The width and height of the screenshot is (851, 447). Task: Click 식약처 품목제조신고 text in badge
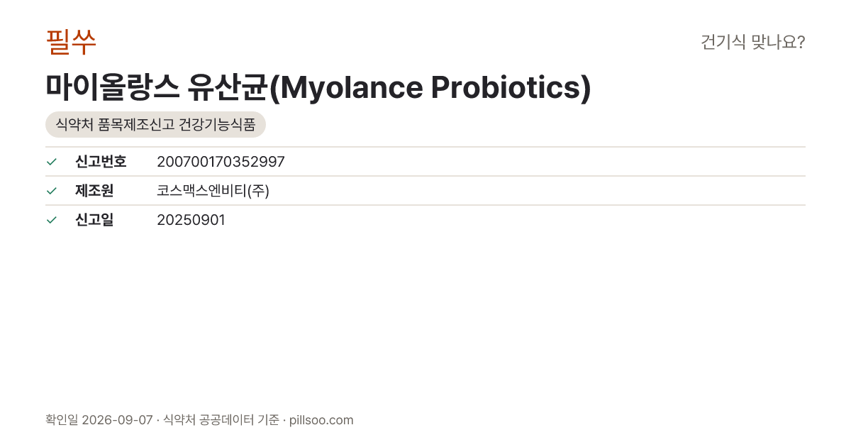(116, 125)
